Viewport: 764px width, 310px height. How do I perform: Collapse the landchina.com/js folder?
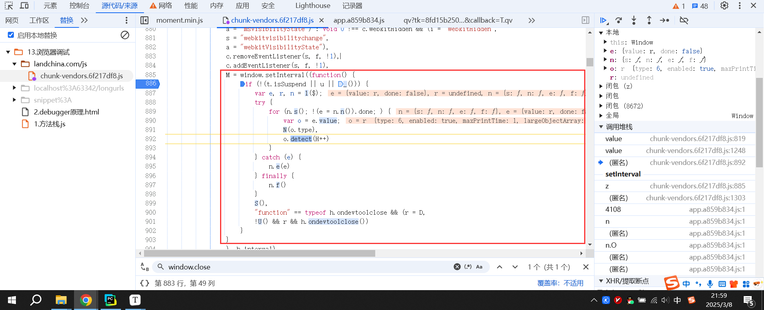pyautogui.click(x=15, y=64)
